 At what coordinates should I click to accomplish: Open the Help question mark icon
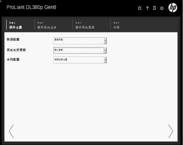click(x=147, y=8)
